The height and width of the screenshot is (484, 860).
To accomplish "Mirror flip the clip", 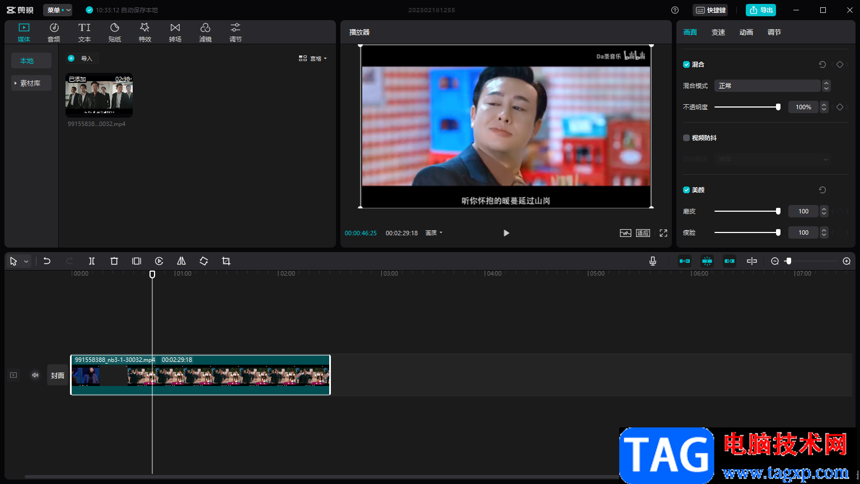I will click(181, 261).
